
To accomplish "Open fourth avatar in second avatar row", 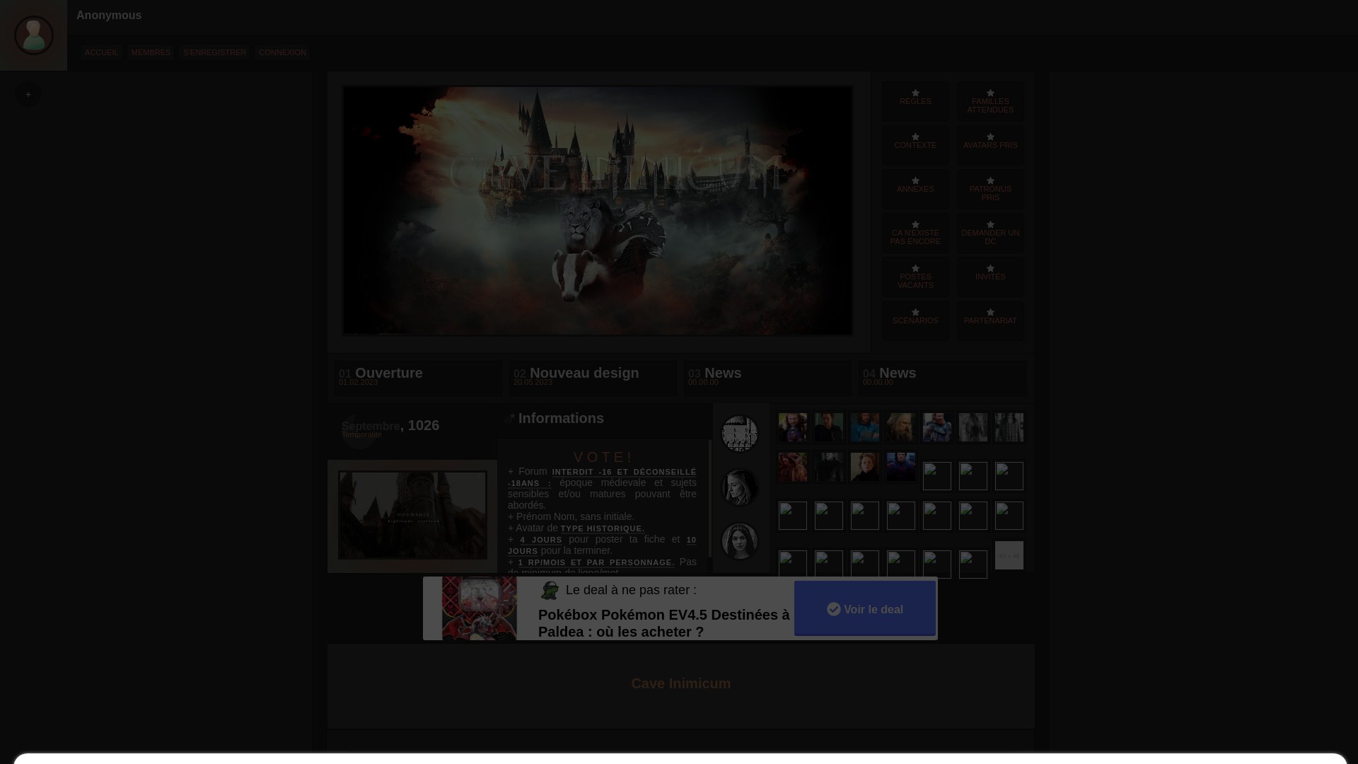I will (x=901, y=467).
